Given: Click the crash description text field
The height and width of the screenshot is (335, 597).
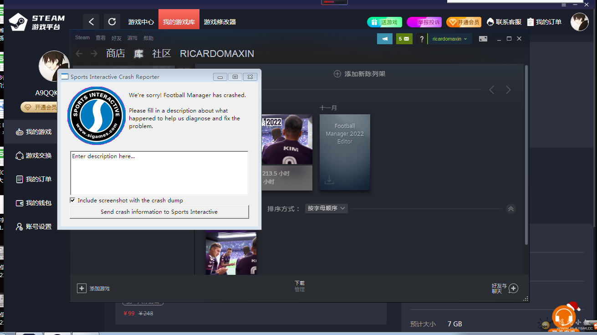Looking at the screenshot, I should (x=159, y=173).
